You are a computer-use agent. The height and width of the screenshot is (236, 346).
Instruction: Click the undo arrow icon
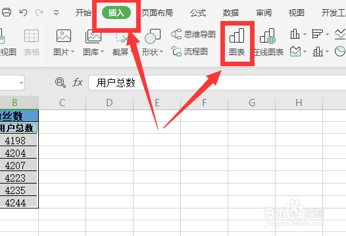(23, 12)
